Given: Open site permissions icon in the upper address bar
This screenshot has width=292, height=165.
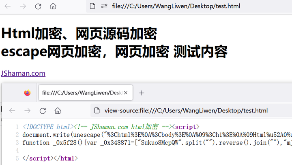Looking at the screenshot, I should [104, 6].
